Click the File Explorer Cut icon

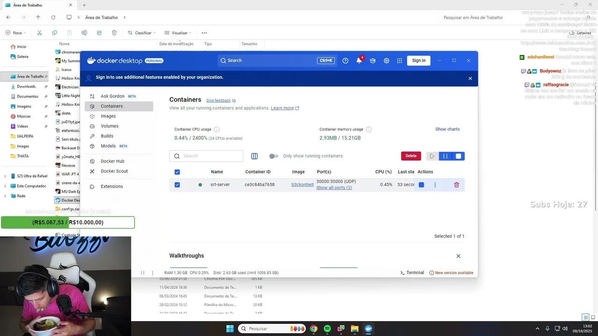pyautogui.click(x=39, y=33)
